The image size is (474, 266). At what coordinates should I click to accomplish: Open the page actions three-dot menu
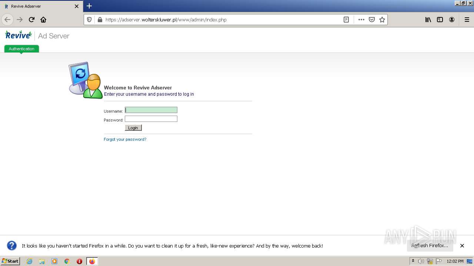pos(361,20)
